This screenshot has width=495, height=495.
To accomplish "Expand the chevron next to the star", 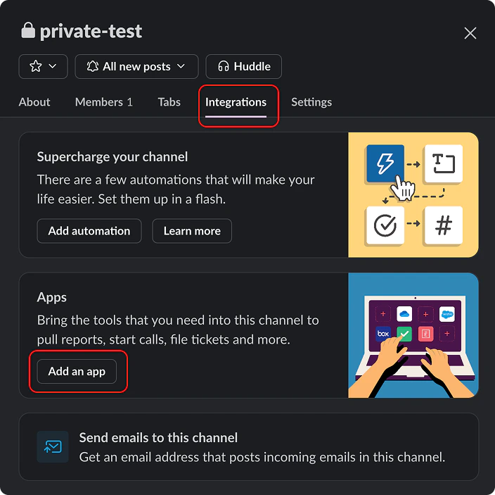I will [x=53, y=66].
